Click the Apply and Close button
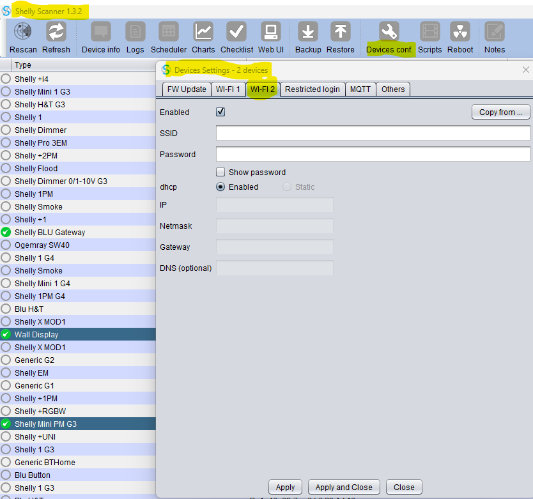Viewport: 533px width, 499px height. pos(344,487)
